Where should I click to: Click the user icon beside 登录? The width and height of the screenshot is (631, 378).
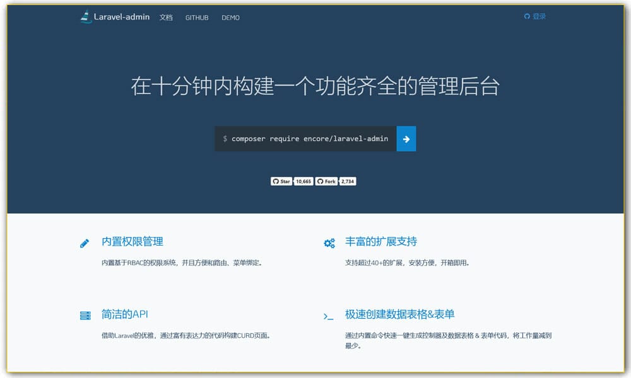[x=528, y=17]
